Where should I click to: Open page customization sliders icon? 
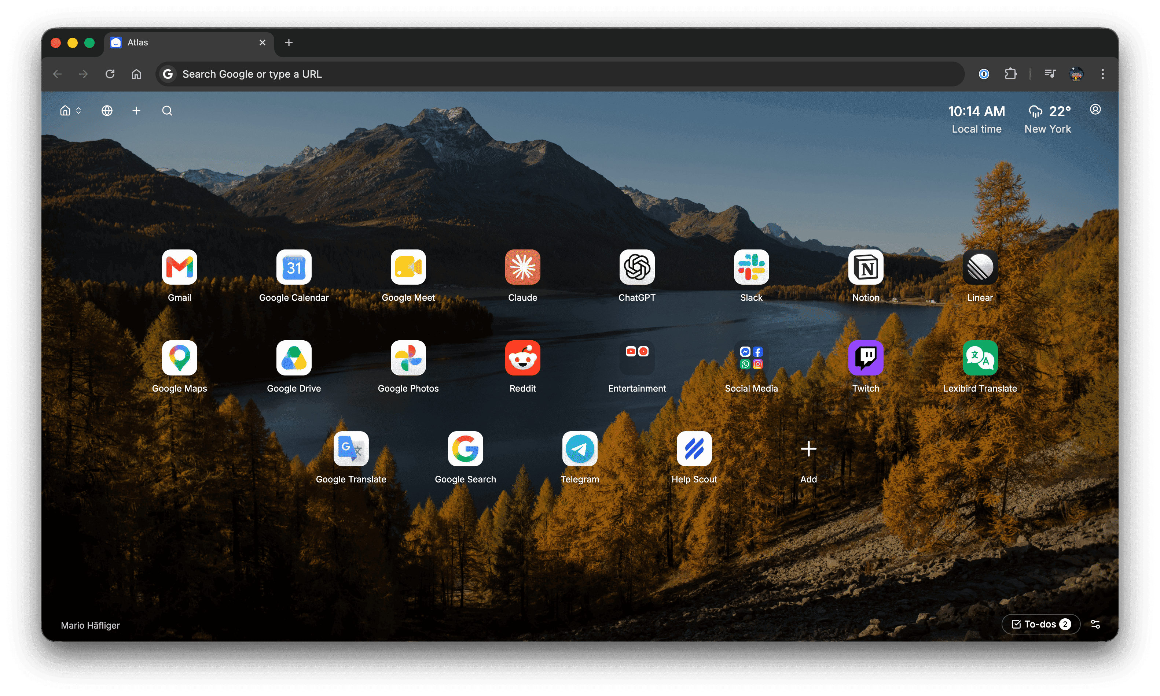(x=1095, y=624)
